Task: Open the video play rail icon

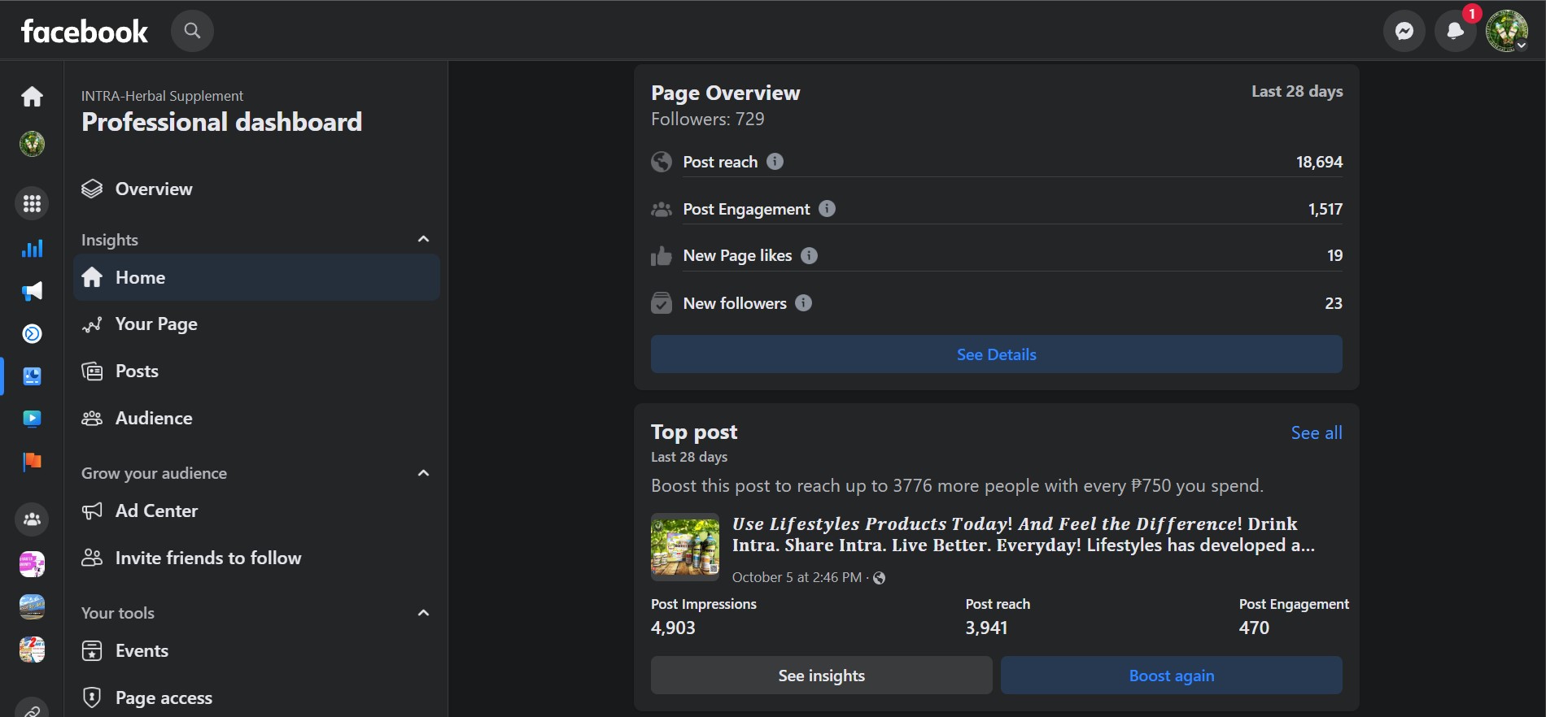Action: click(32, 419)
